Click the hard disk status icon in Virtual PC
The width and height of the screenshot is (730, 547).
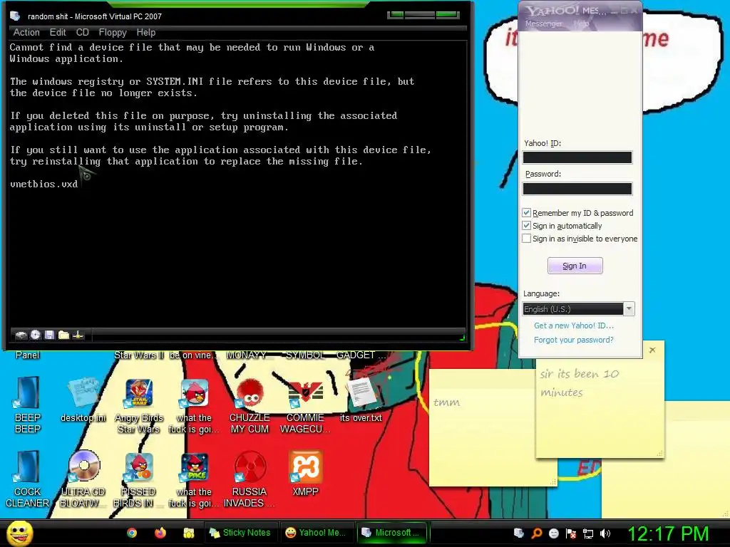(21, 335)
